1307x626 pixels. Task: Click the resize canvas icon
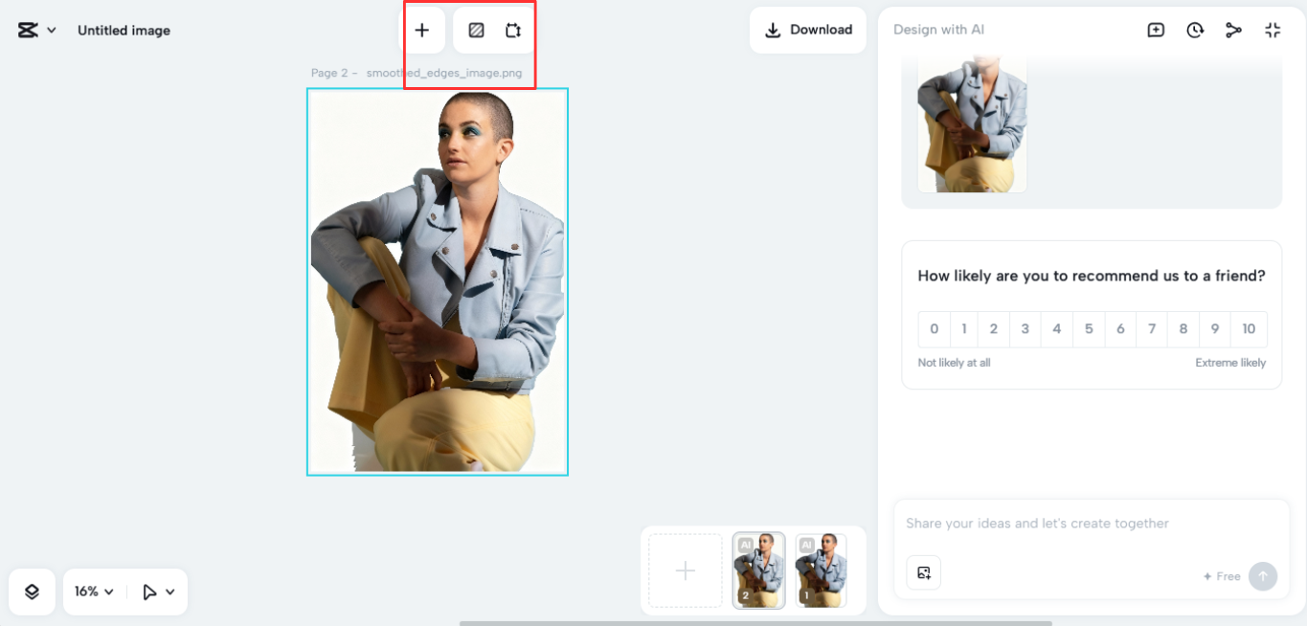(x=513, y=31)
